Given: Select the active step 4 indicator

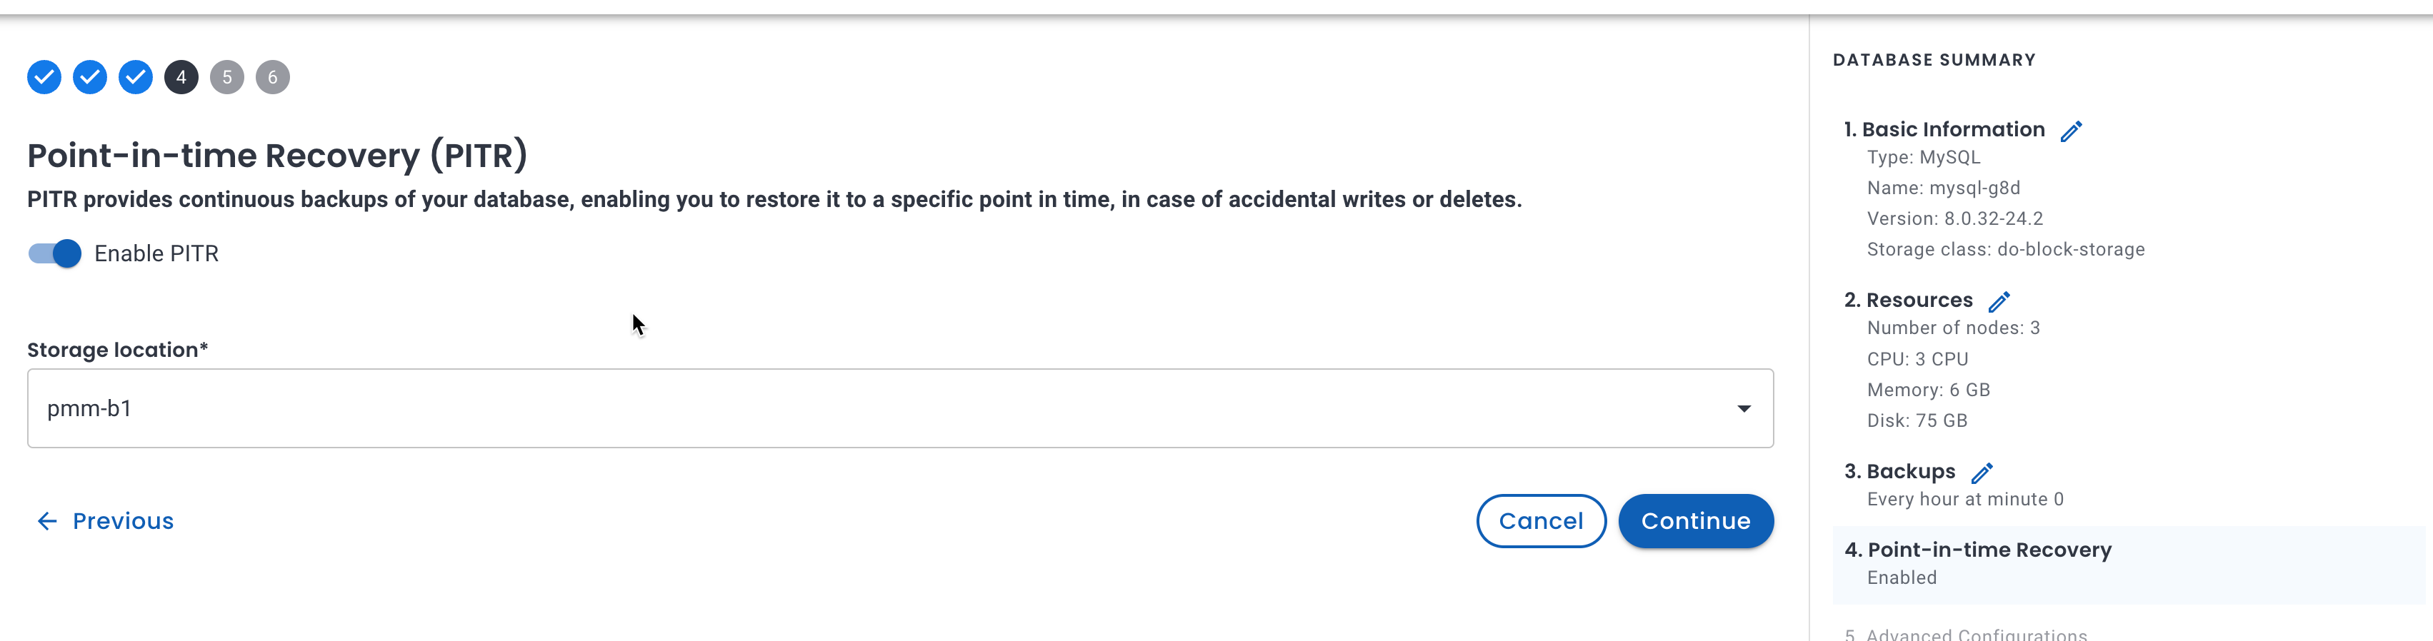Looking at the screenshot, I should (x=181, y=76).
